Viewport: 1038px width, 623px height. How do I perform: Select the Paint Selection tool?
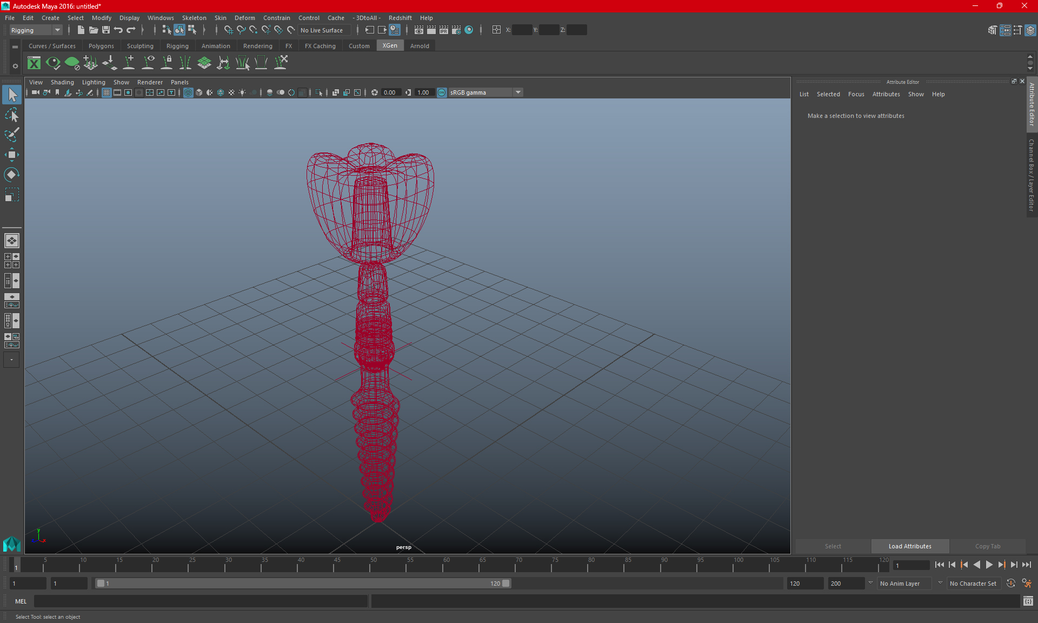coord(11,135)
